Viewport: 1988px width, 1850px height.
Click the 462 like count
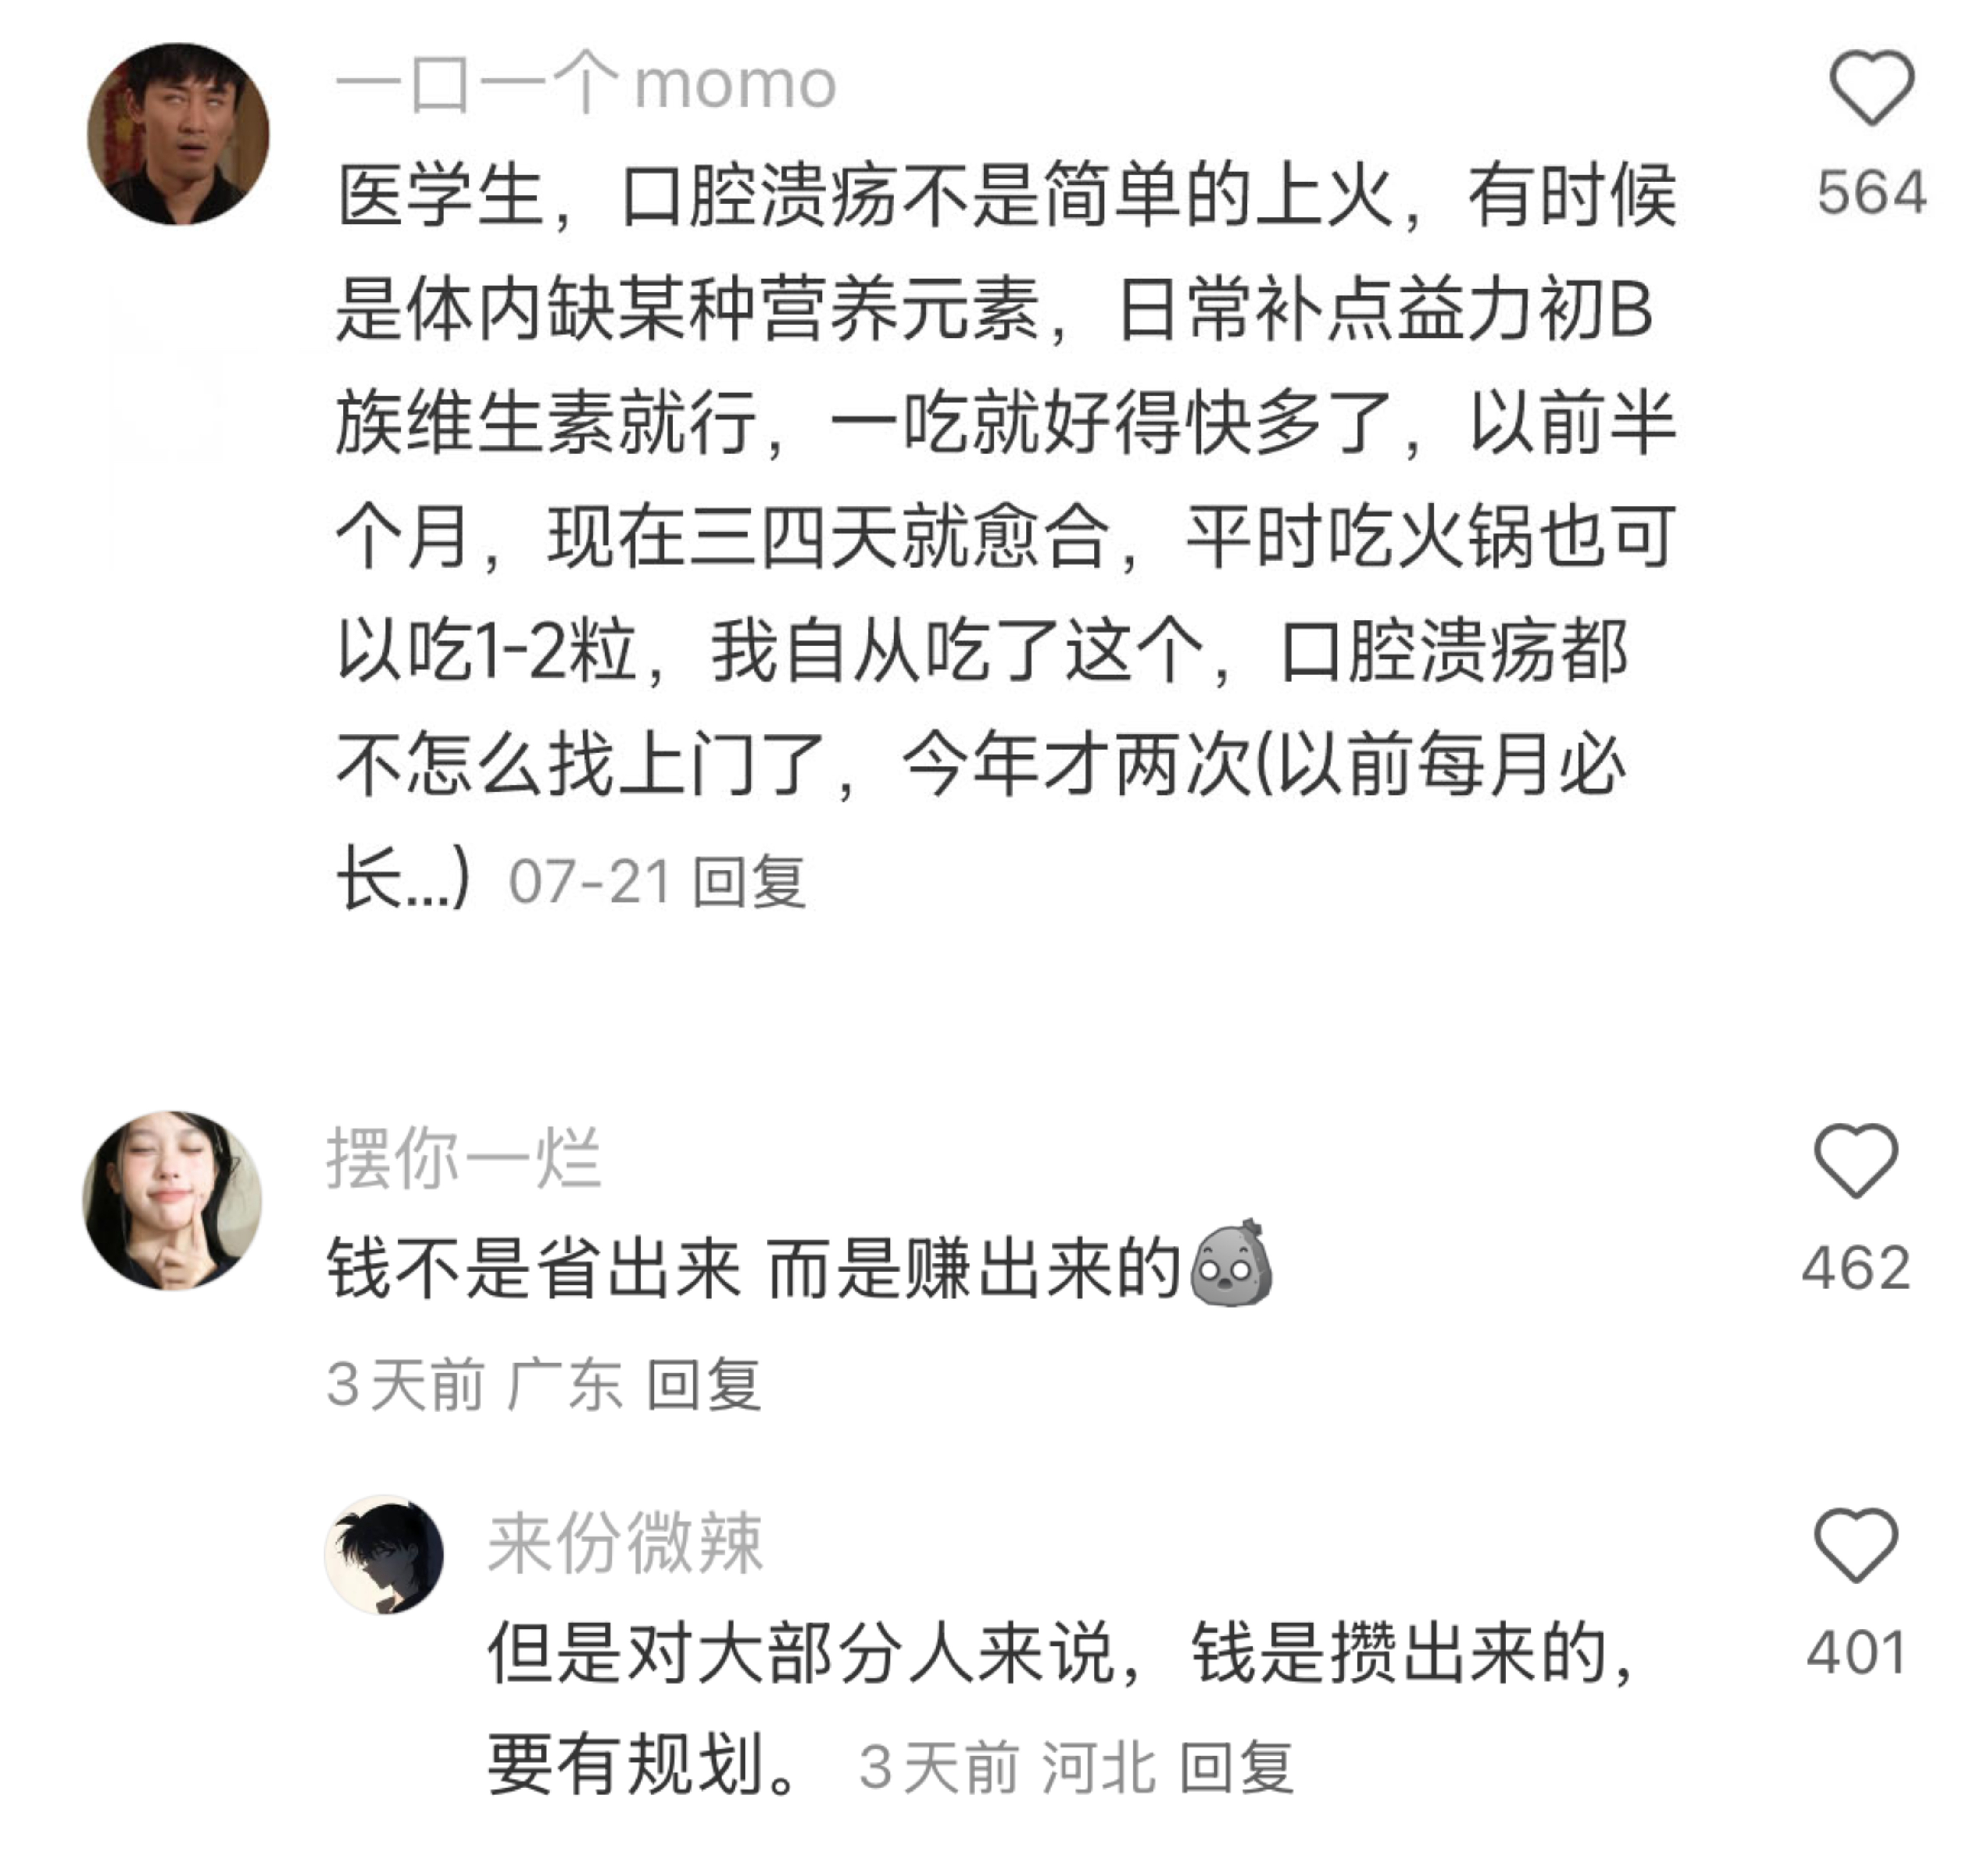coord(1856,1268)
